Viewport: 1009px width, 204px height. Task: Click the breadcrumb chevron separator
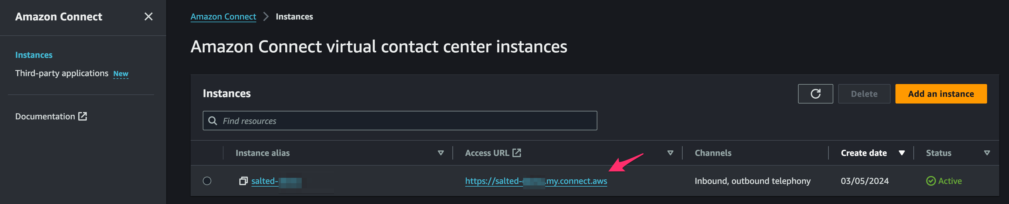[x=266, y=16]
